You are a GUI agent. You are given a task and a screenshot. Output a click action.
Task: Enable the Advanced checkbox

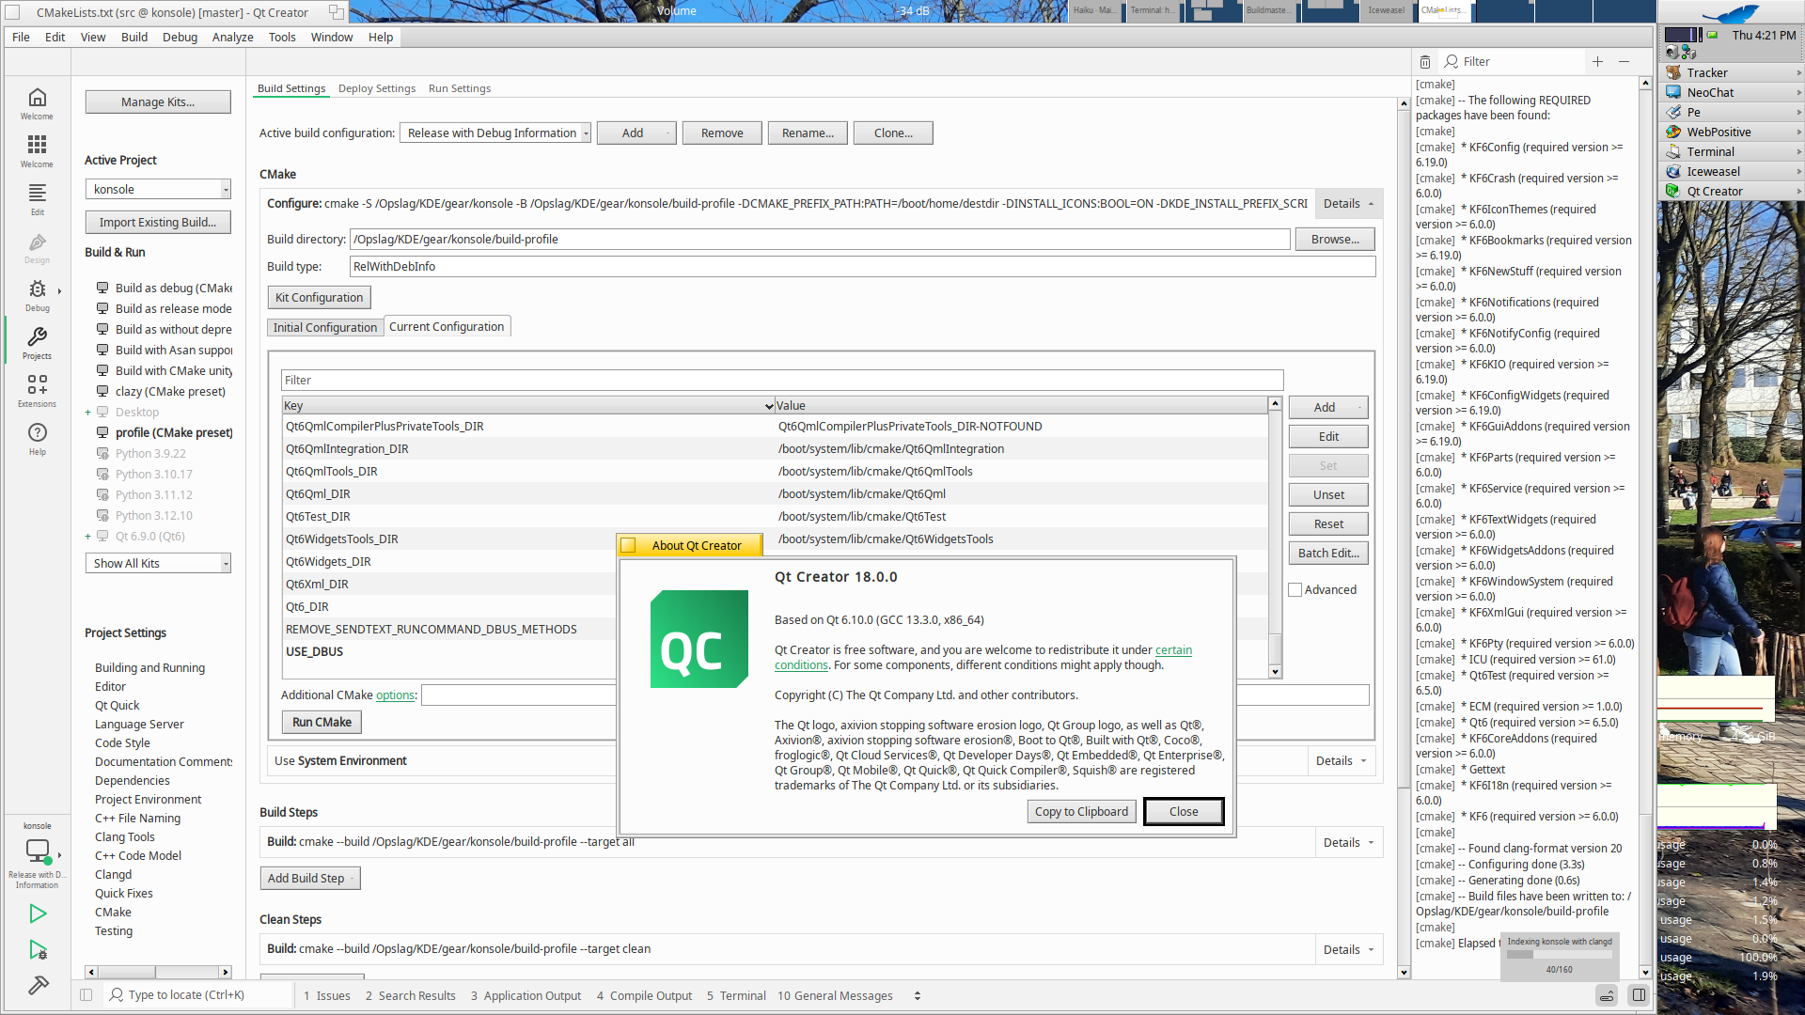click(x=1295, y=590)
